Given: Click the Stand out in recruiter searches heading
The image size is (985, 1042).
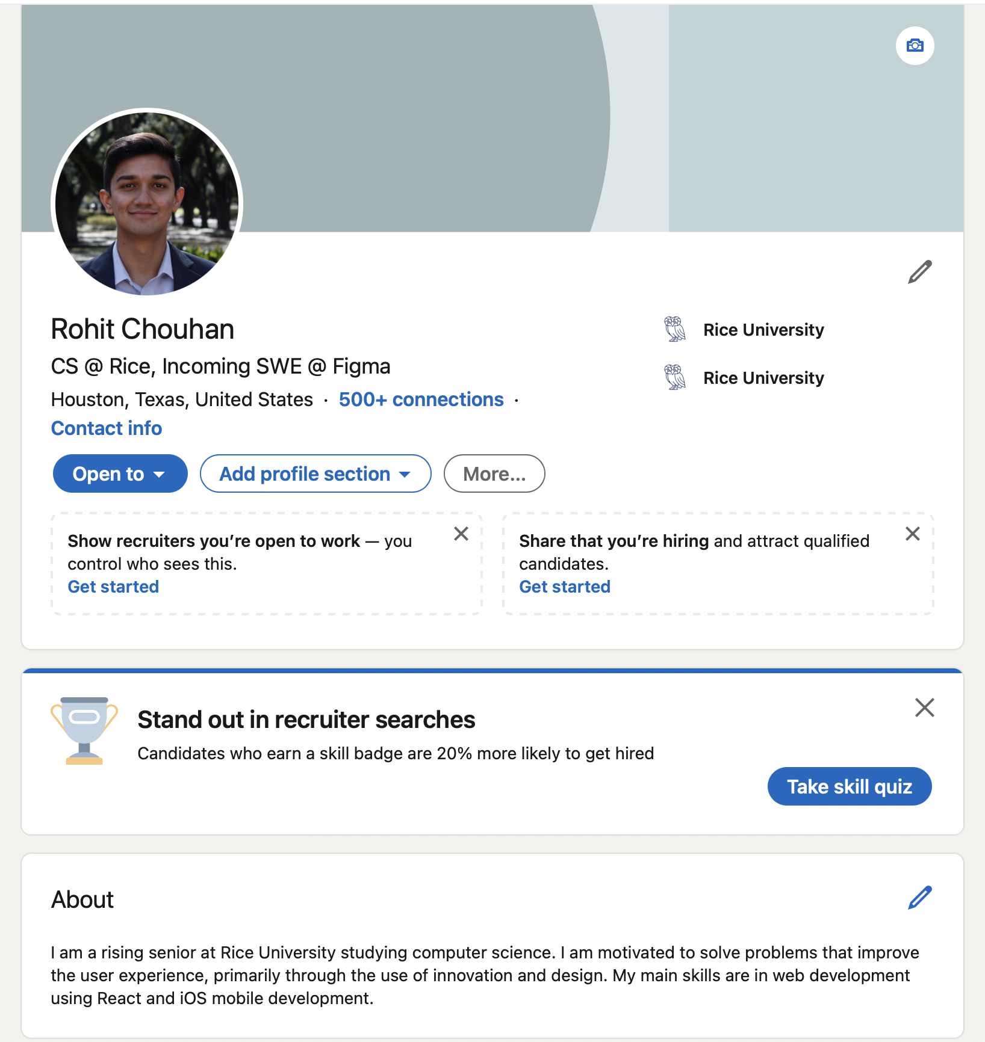Looking at the screenshot, I should pyautogui.click(x=306, y=720).
